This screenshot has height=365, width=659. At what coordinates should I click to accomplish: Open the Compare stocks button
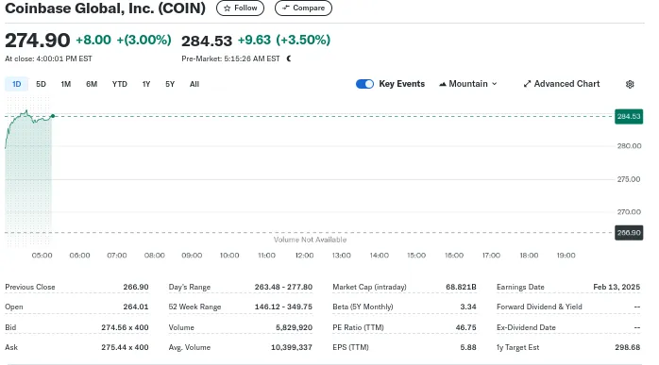303,8
